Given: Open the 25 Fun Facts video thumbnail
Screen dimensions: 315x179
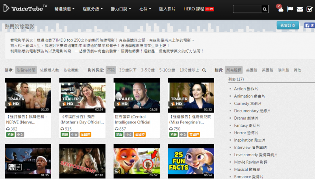Looking at the screenshot, I should pyautogui.click(x=191, y=161).
